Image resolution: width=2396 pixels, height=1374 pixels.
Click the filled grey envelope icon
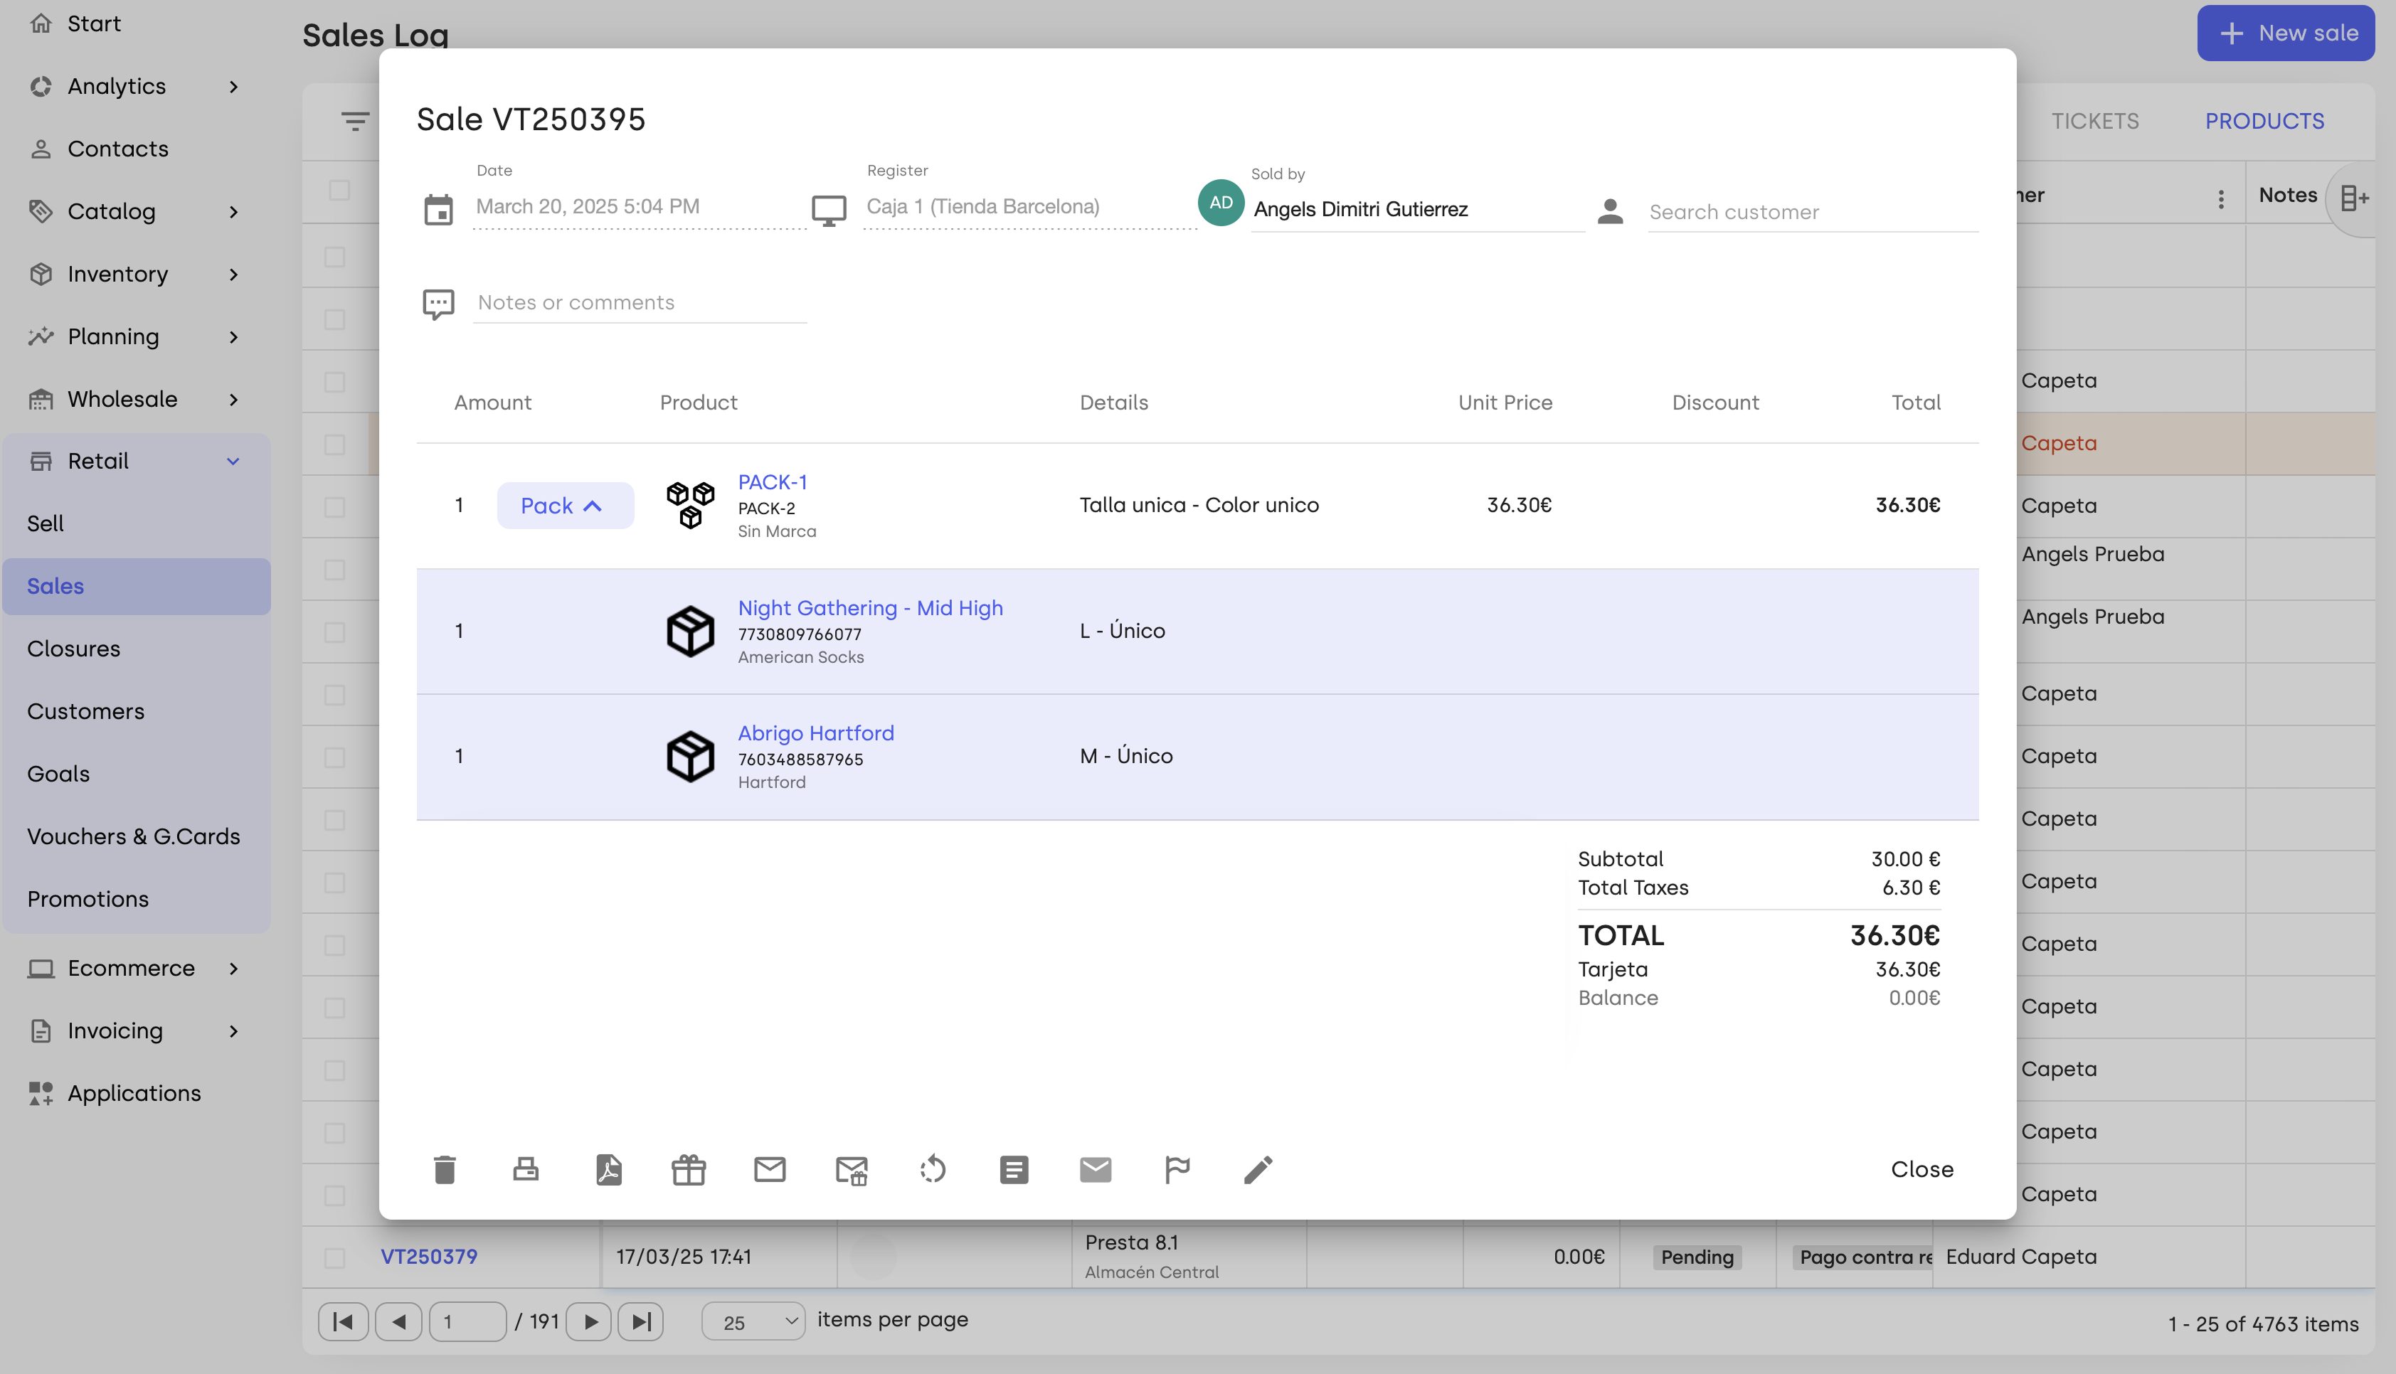click(x=1096, y=1169)
